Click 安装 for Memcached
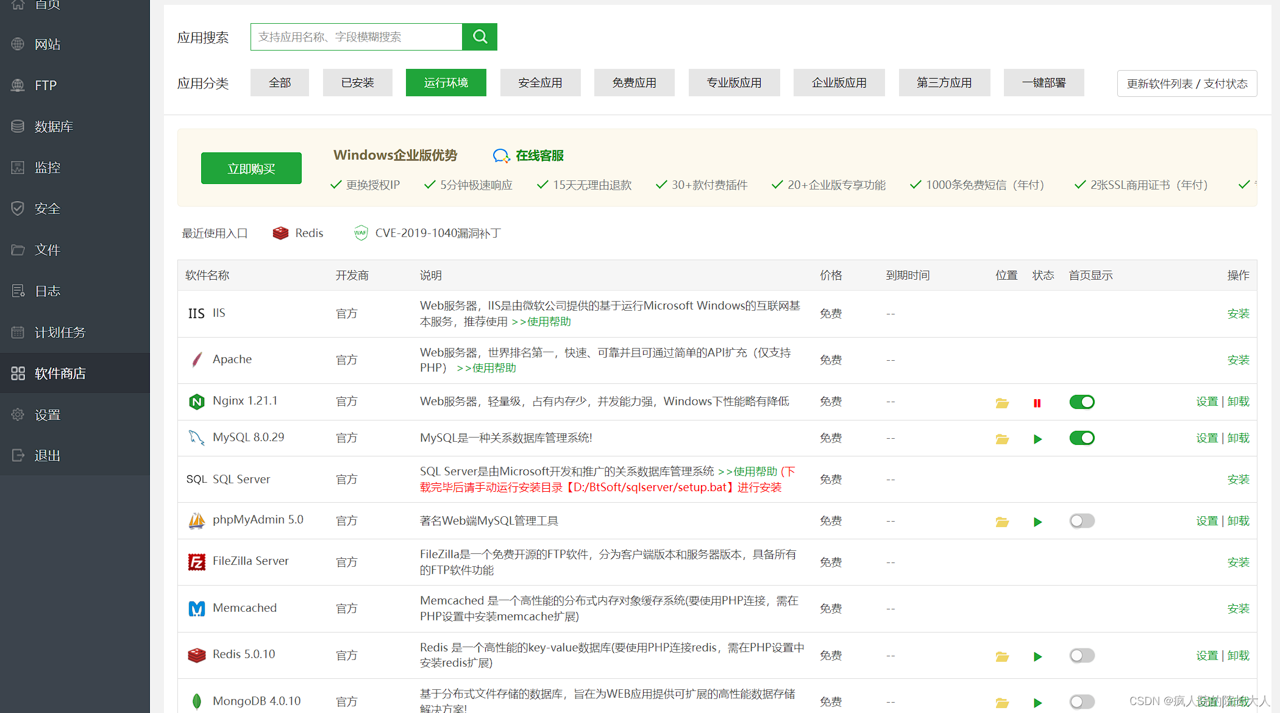 [1239, 609]
